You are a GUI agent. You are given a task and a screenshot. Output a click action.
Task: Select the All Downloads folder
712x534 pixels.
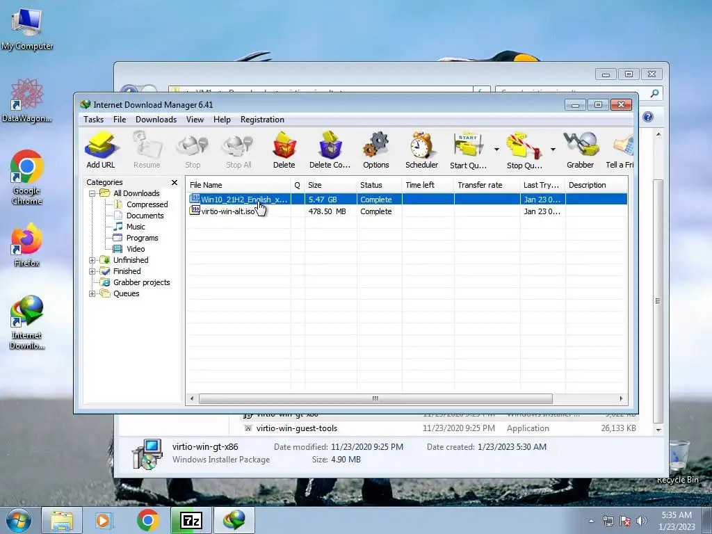pyautogui.click(x=136, y=193)
